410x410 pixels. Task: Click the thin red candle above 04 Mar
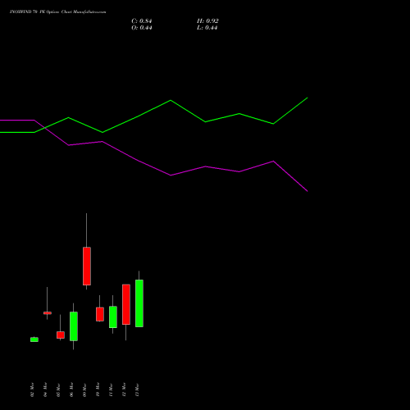(48, 313)
